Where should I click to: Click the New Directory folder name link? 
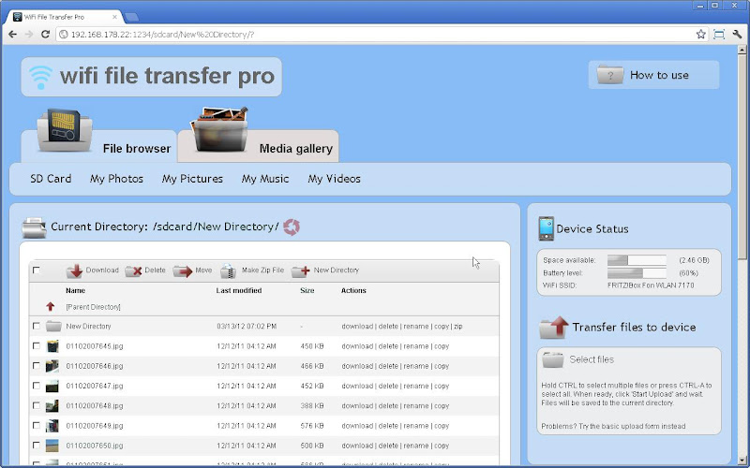(x=88, y=326)
